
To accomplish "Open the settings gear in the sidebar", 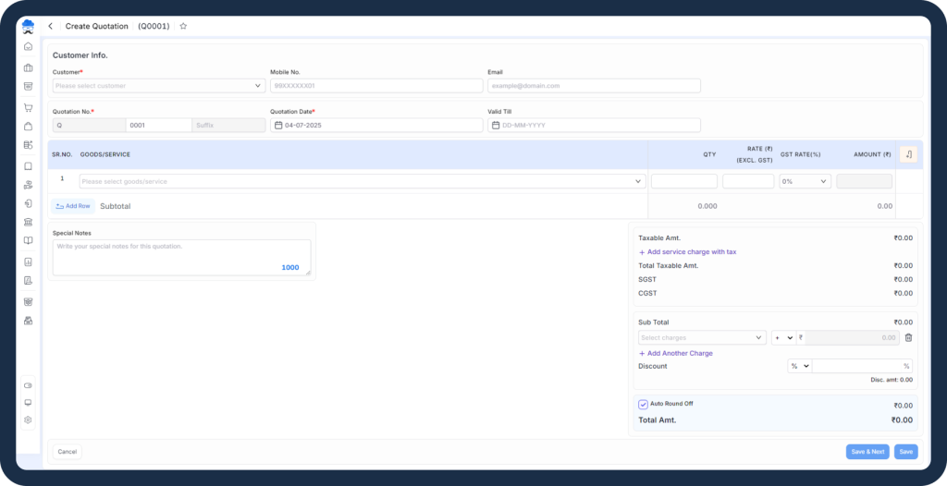I will pos(28,419).
